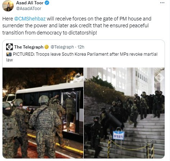
Task: Open the @AsadAToor handle link
Action: (x=28, y=9)
